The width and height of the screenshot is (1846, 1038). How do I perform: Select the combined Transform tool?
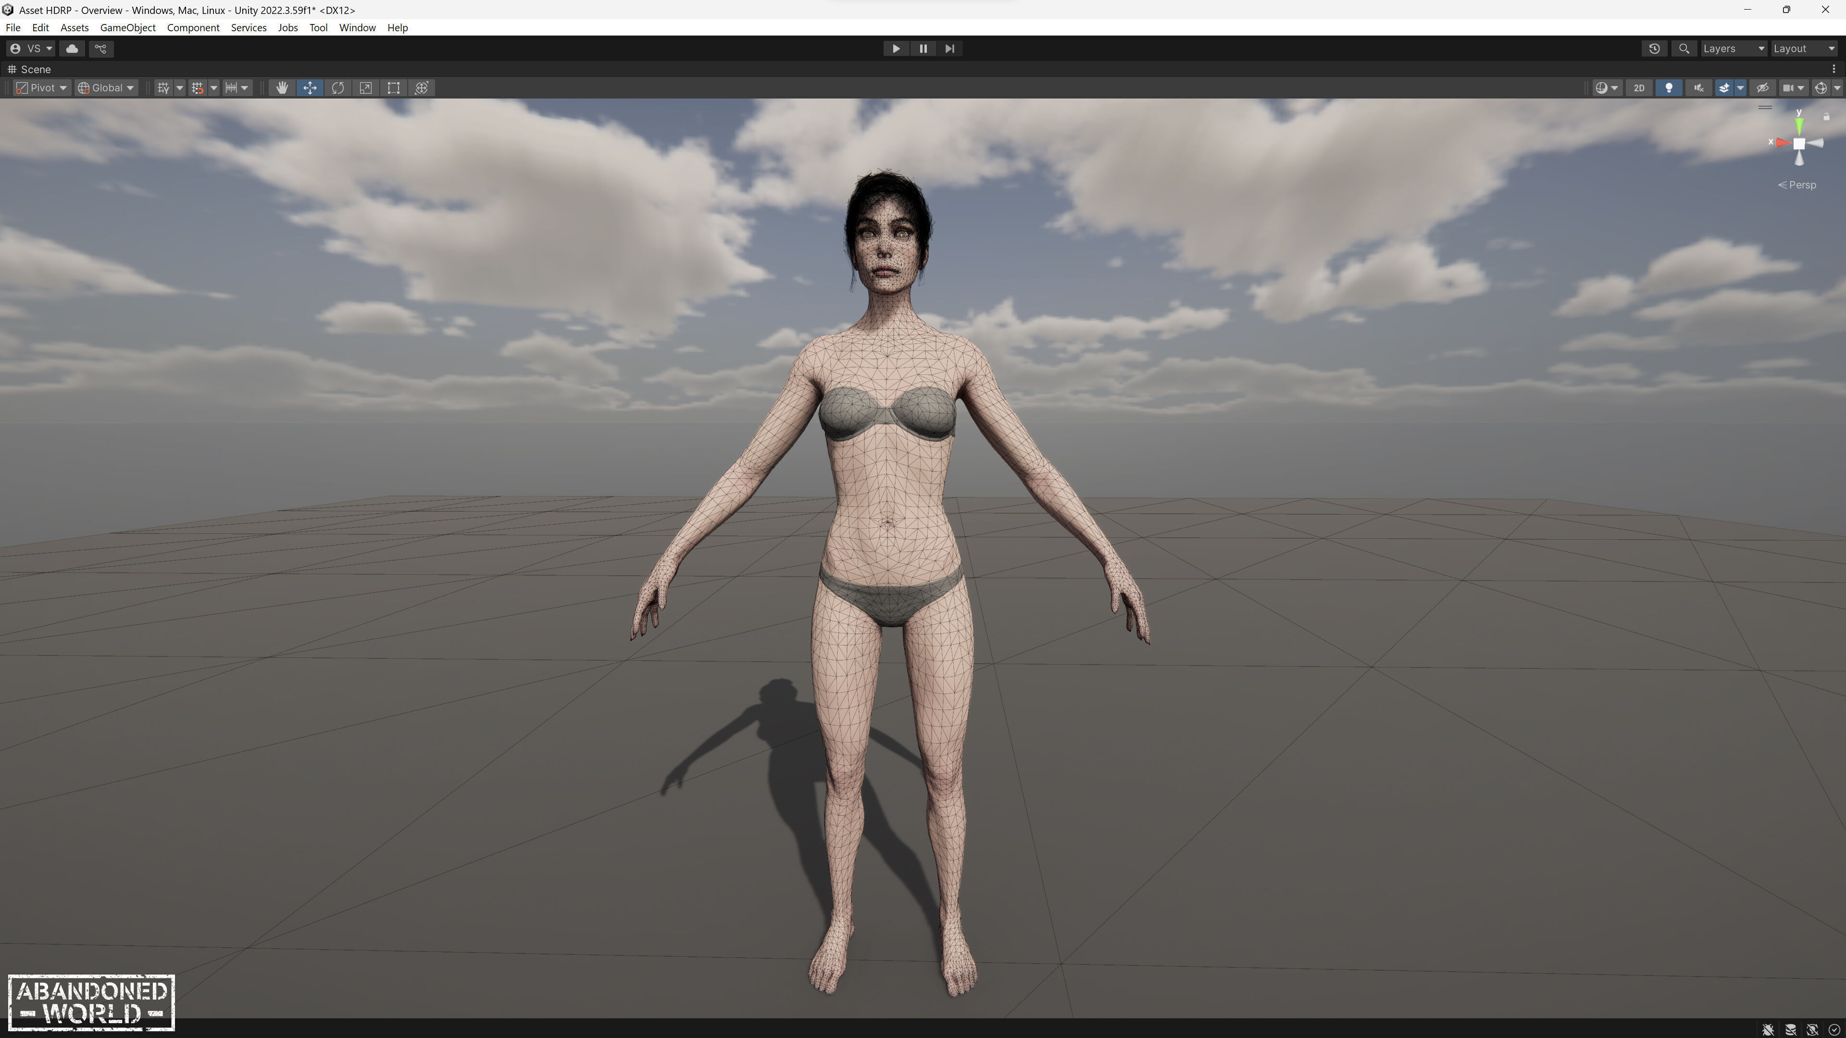pyautogui.click(x=422, y=87)
